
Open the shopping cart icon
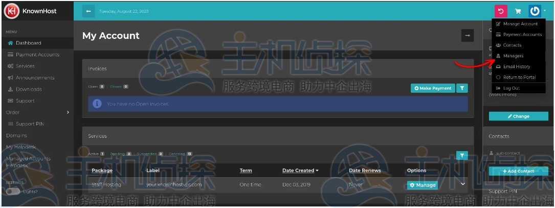(518, 11)
